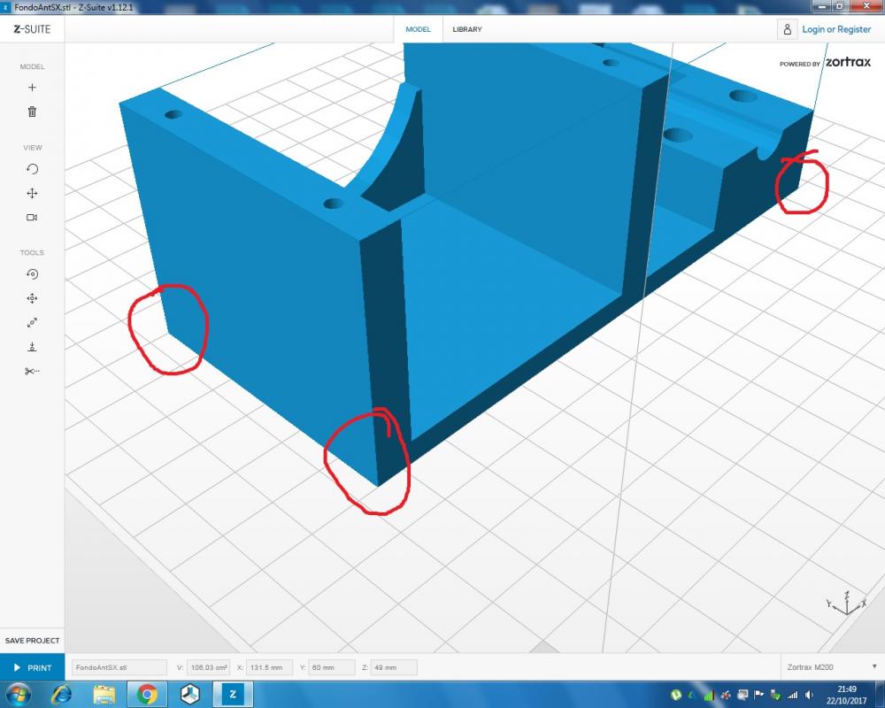
Task: Delete the model with the trash icon
Action: tap(32, 112)
